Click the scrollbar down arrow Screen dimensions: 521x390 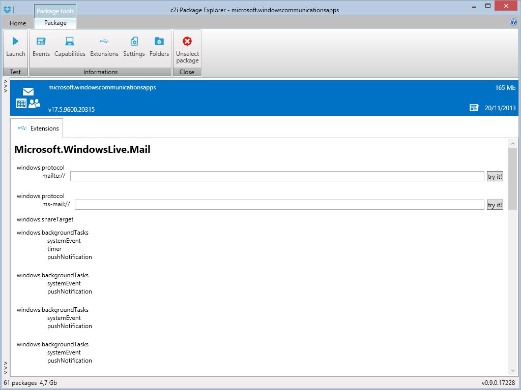[x=513, y=371]
